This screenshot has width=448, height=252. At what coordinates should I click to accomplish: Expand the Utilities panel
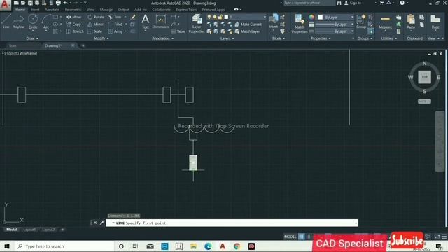[x=389, y=38]
